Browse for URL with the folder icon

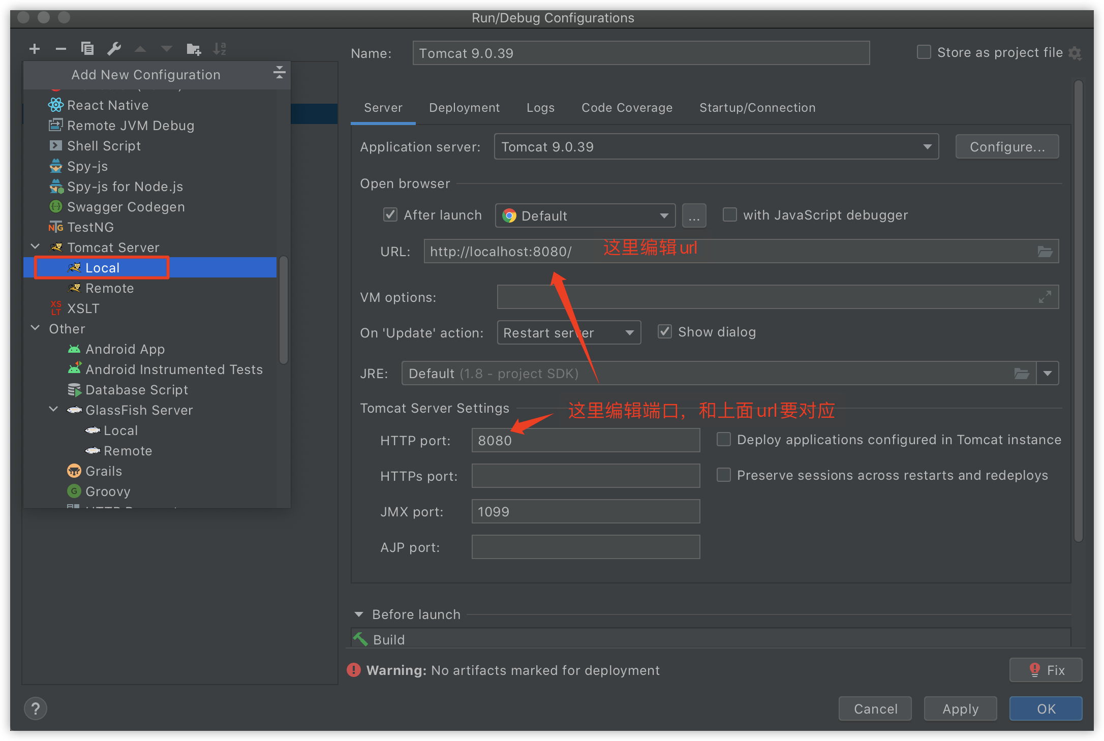click(x=1045, y=251)
